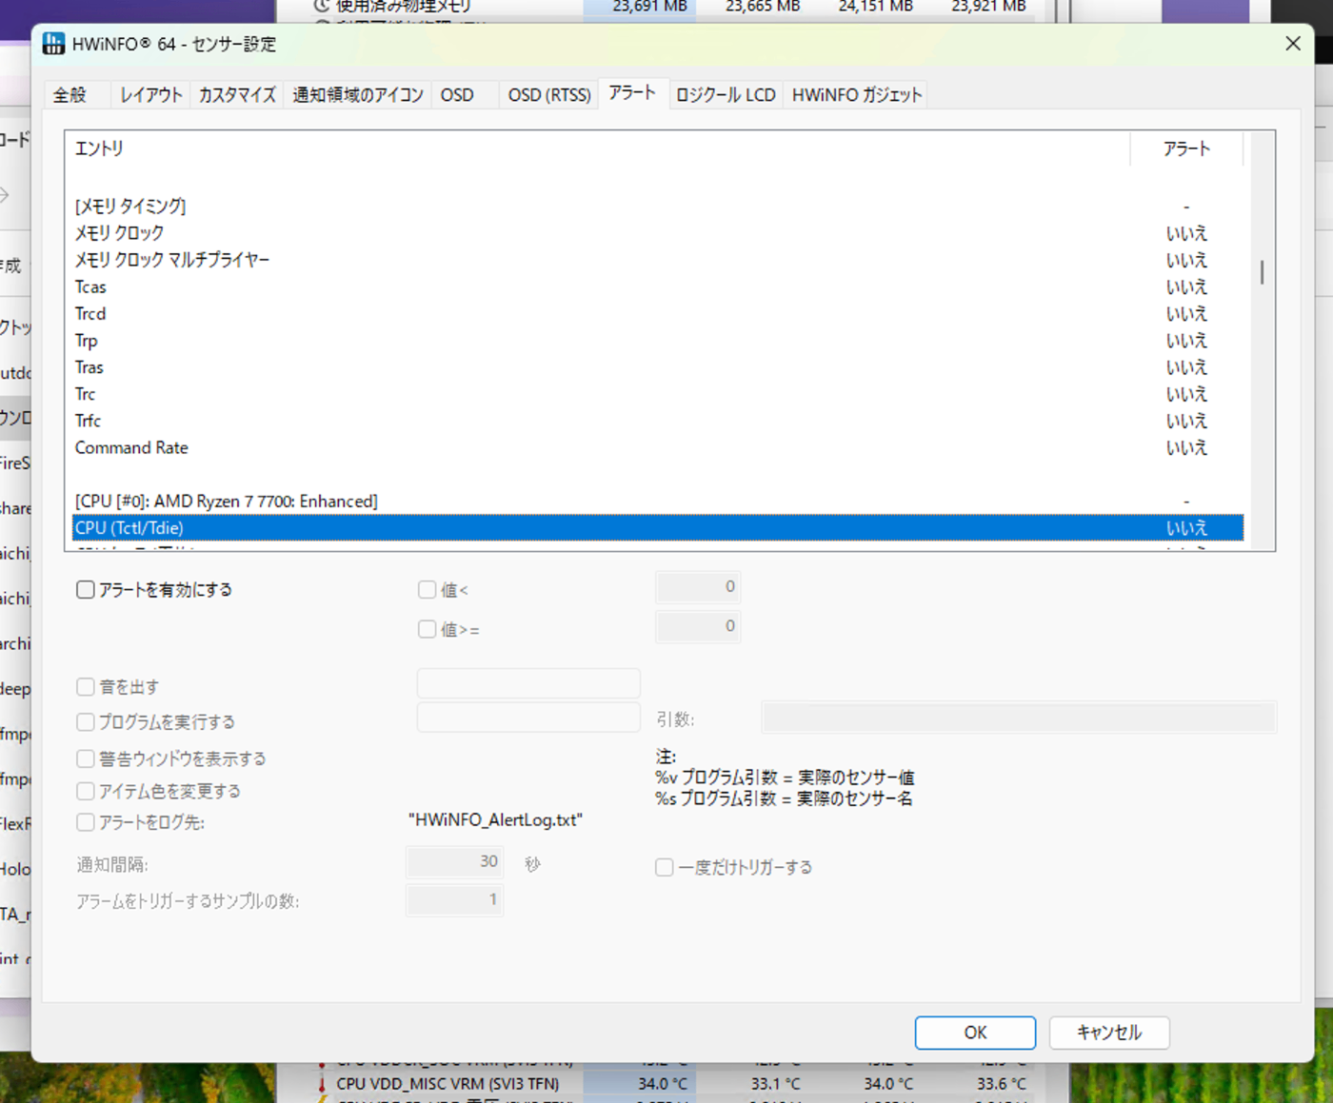This screenshot has height=1103, width=1333.
Task: Click the HWiNFO_AlertLog.txt file name
Action: point(495,819)
